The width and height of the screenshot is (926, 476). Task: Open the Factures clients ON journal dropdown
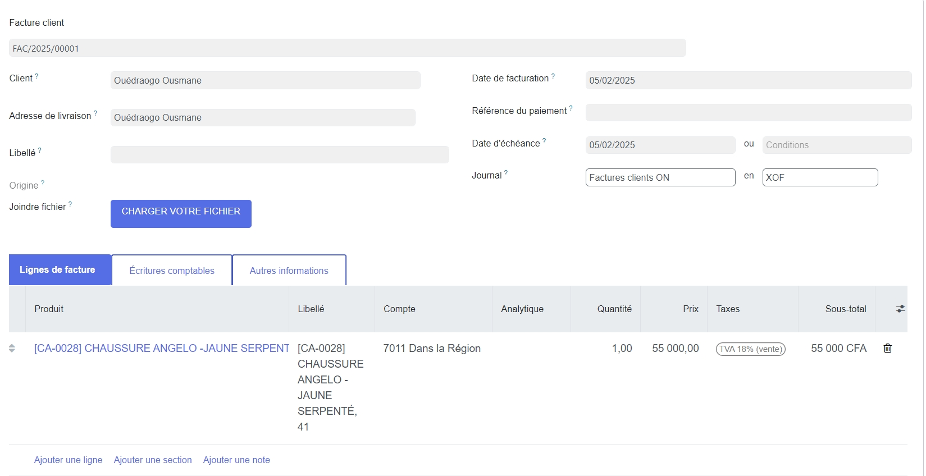660,177
